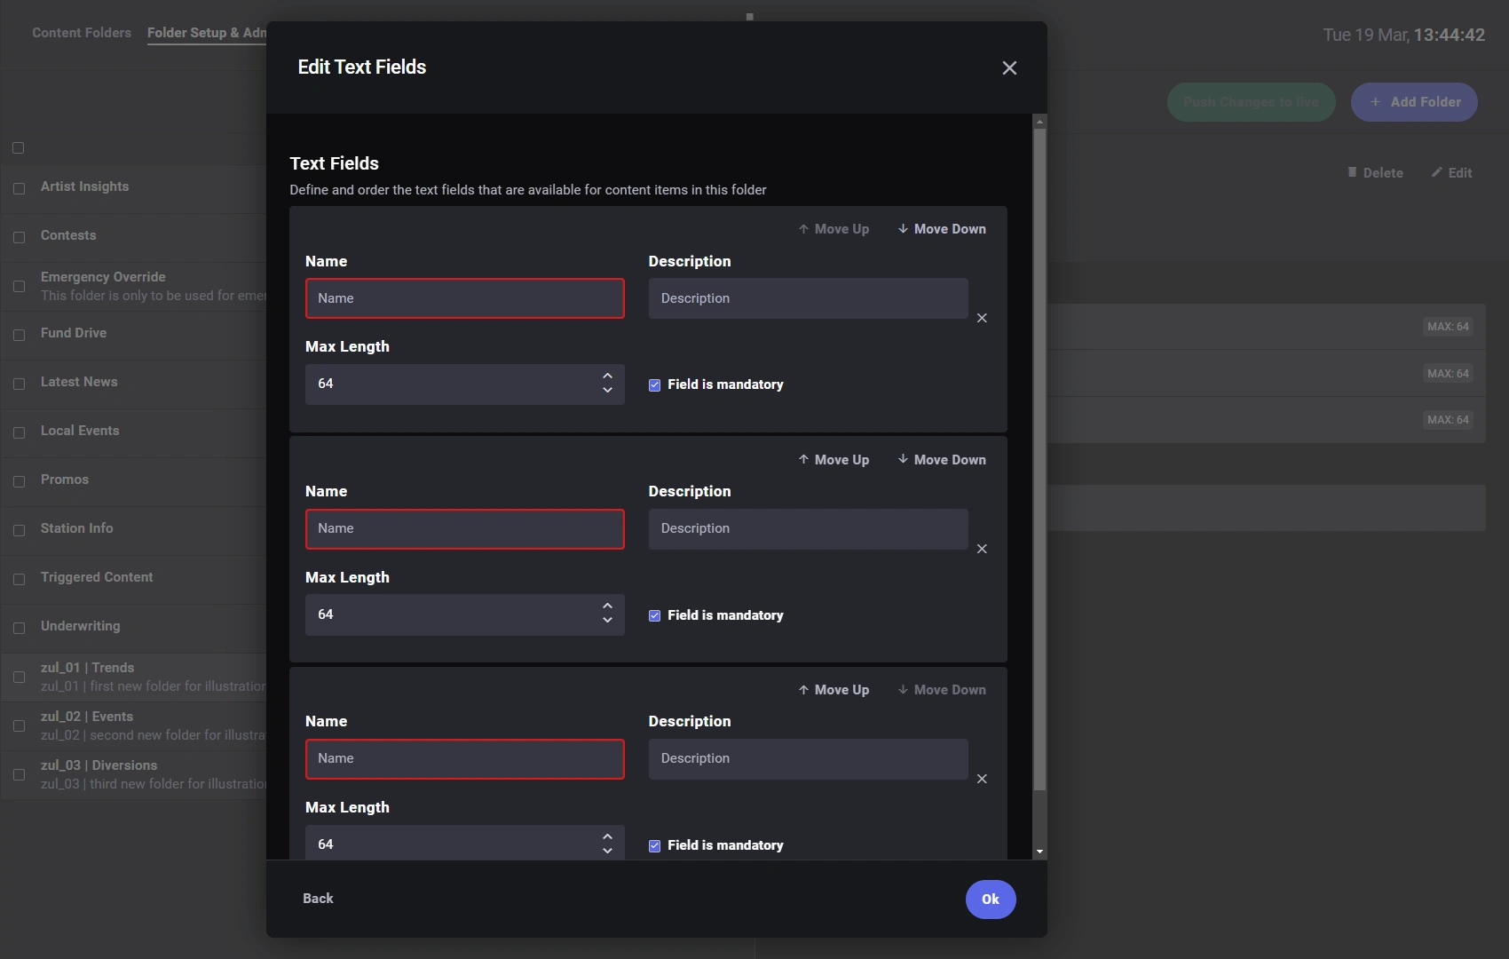The image size is (1509, 959).
Task: Click Push Changes to live button
Action: tap(1252, 102)
